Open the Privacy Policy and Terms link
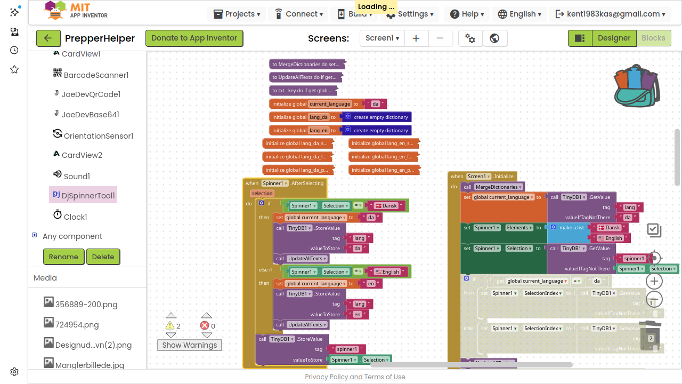 tap(355, 377)
